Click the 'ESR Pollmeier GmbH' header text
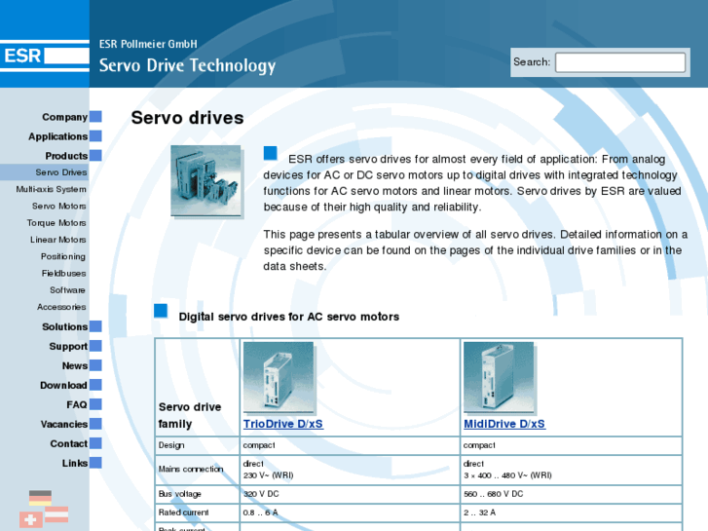 point(148,44)
